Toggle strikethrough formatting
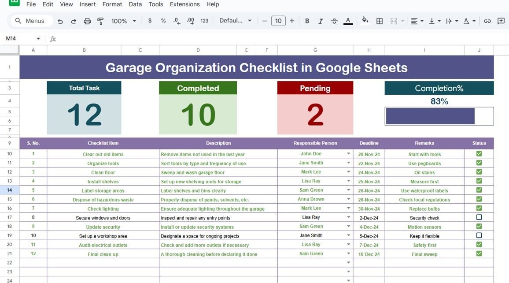 (x=334, y=21)
